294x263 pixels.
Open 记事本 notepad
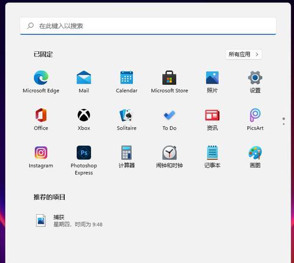click(212, 157)
